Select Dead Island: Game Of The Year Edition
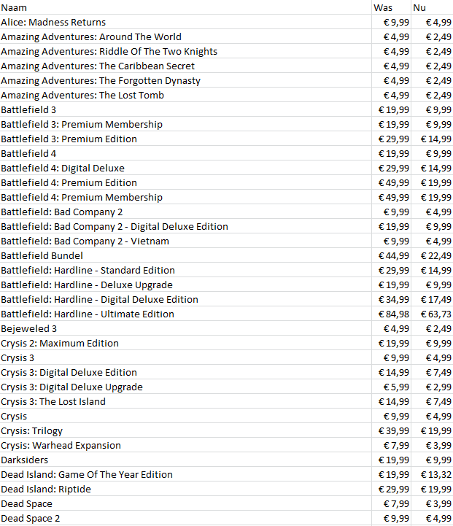This screenshot has height=526, width=453. [186, 474]
